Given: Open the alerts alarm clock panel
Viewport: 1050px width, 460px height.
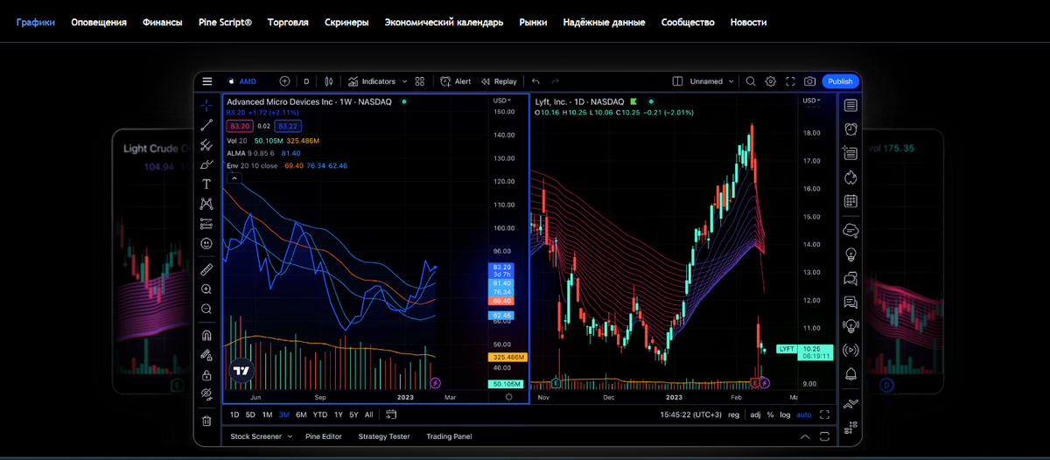Looking at the screenshot, I should coord(850,129).
